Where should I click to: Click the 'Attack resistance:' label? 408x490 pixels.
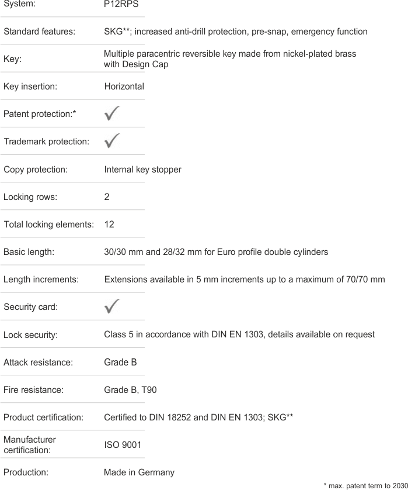coord(38,363)
